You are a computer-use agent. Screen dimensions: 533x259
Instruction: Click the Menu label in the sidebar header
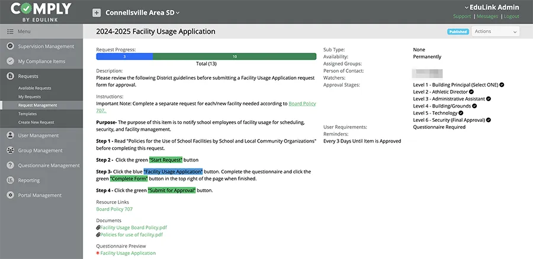[24, 31]
